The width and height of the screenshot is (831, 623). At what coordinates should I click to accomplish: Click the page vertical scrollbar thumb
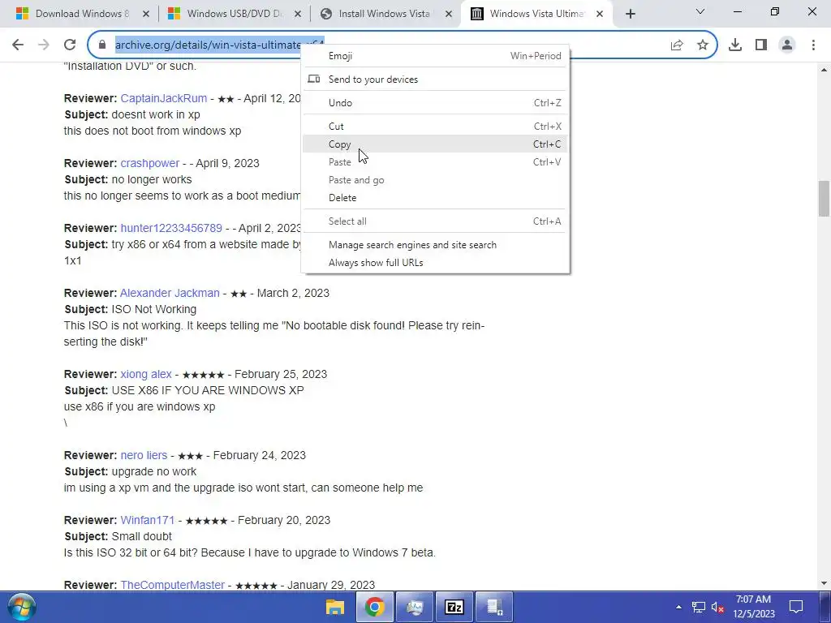click(824, 199)
